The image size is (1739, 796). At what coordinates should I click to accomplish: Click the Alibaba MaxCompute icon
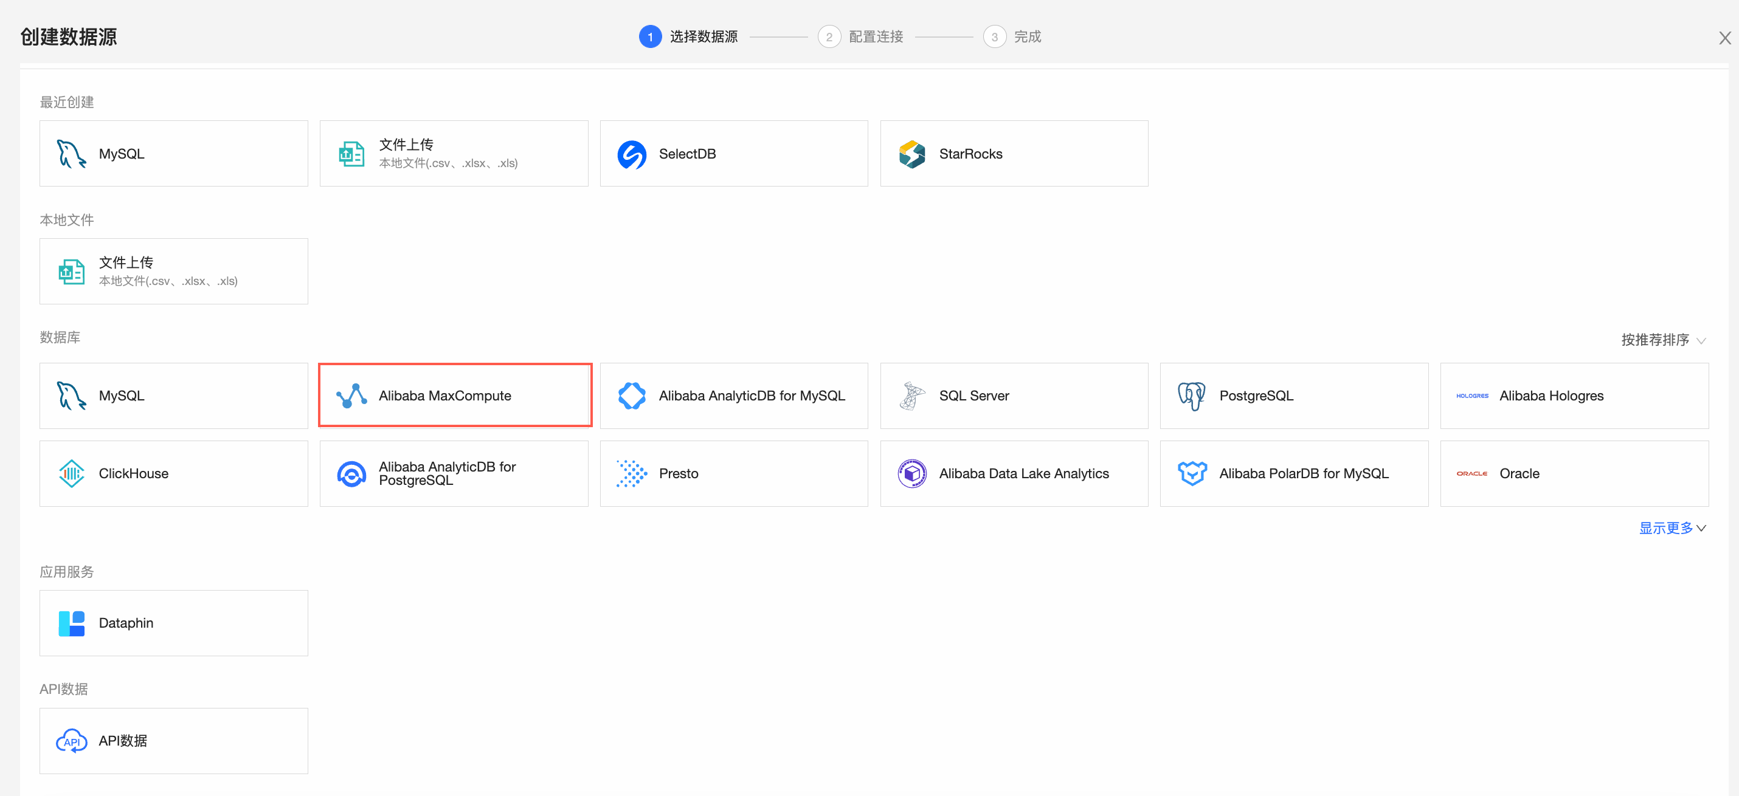coord(351,396)
